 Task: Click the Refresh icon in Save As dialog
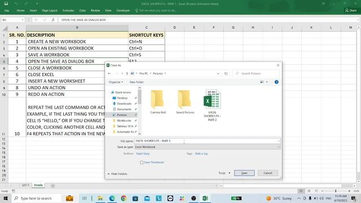[226, 73]
